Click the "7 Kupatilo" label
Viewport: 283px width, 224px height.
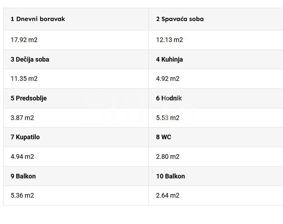25,137
